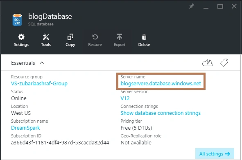Click the SQL database subtitle
This screenshot has width=242, height=160.
click(41, 24)
